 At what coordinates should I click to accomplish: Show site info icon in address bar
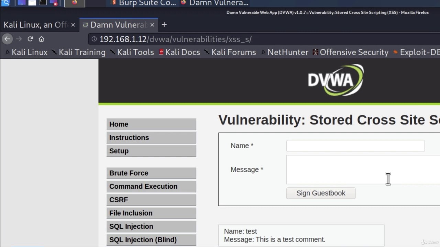[94, 39]
